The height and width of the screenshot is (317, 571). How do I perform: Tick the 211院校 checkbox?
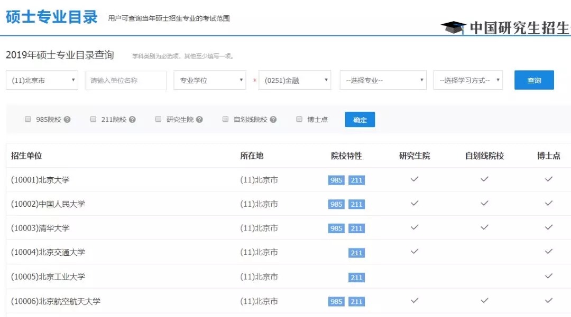coord(94,119)
